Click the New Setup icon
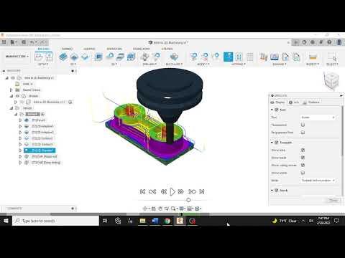The image size is (345, 258). [x=39, y=57]
